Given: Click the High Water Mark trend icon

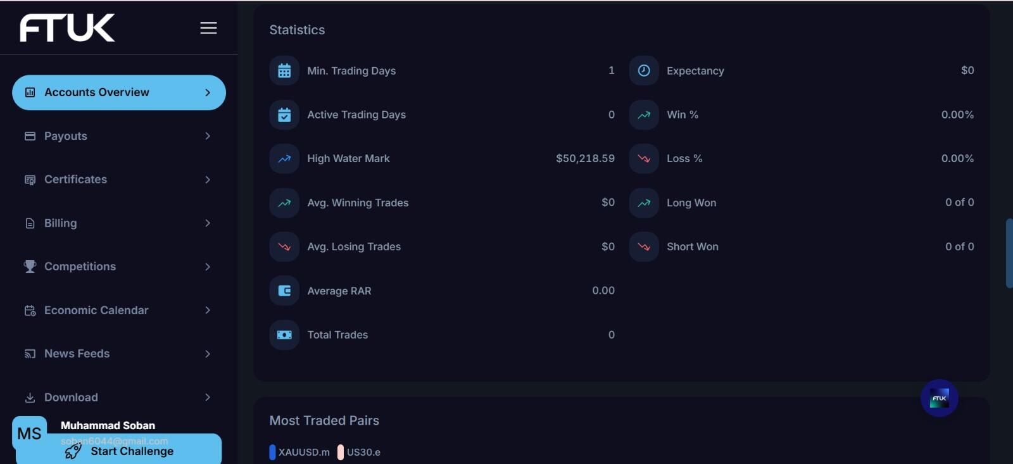Looking at the screenshot, I should tap(284, 159).
